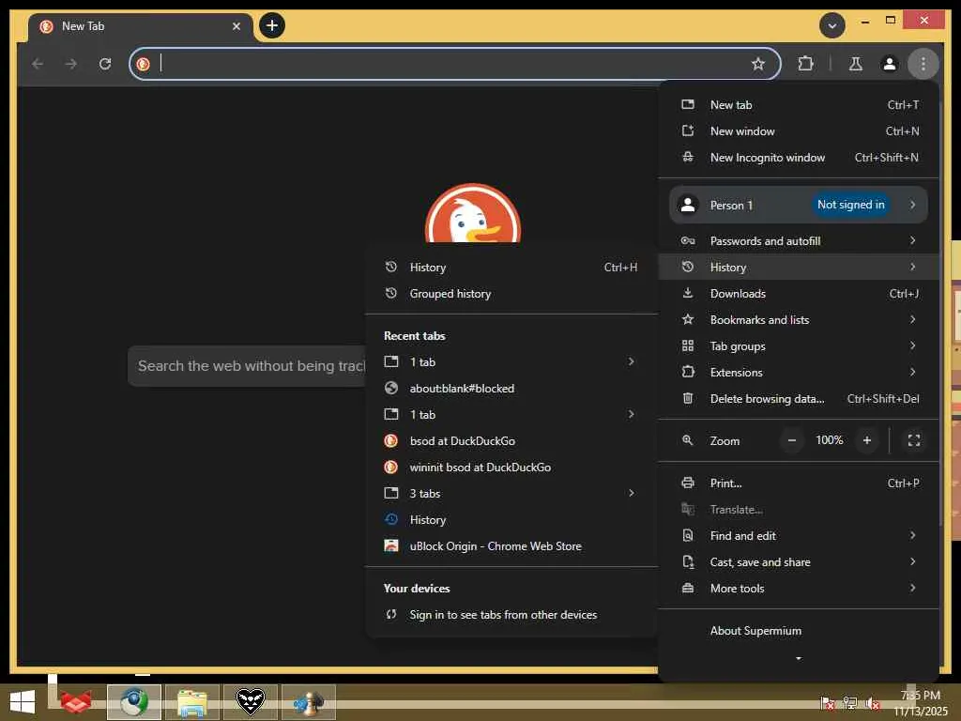This screenshot has height=721, width=961.
Task: Expand the Find and edit submenu
Action: (x=799, y=536)
